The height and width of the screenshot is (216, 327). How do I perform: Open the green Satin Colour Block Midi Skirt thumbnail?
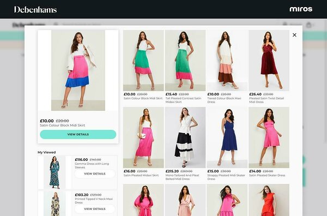coord(143,61)
